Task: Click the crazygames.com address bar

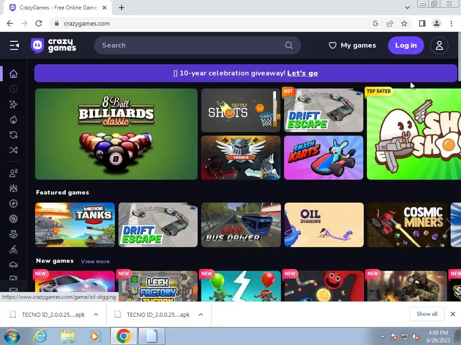Action: (212, 23)
